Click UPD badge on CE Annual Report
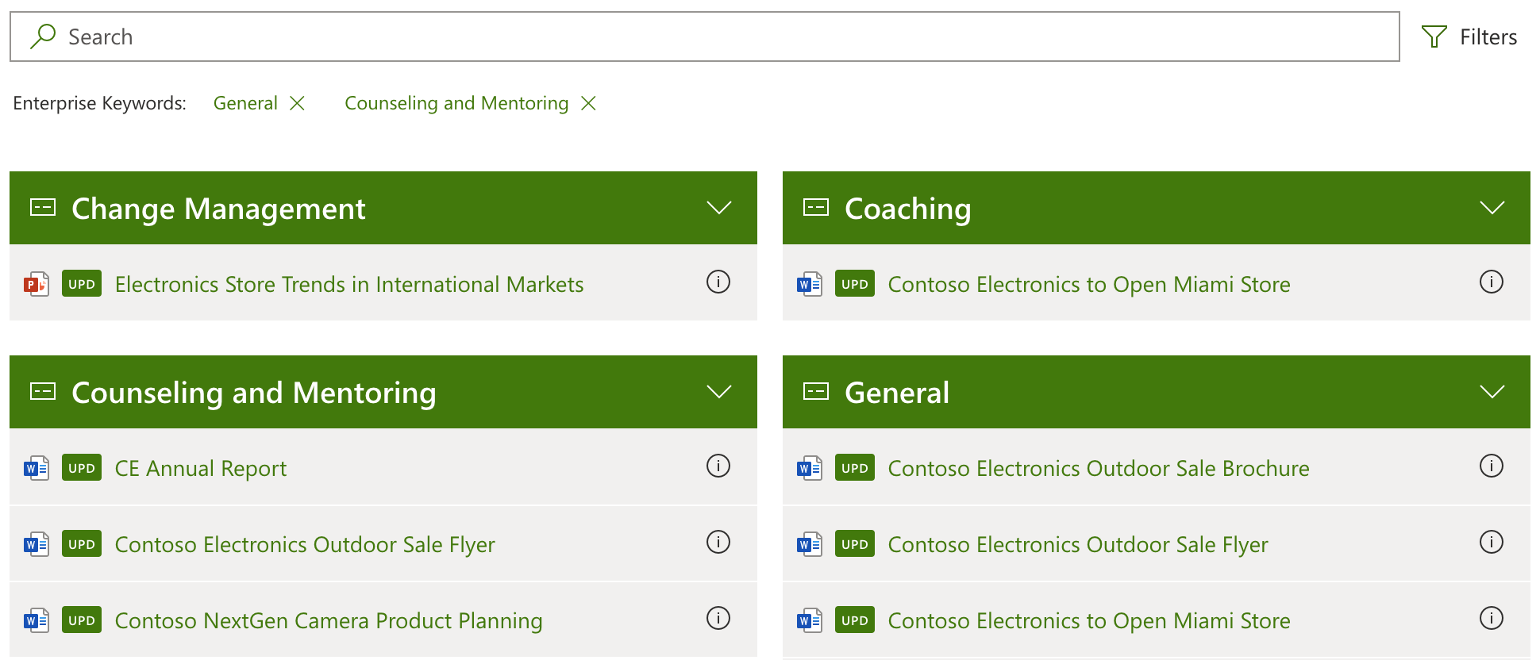1540x660 pixels. [82, 468]
